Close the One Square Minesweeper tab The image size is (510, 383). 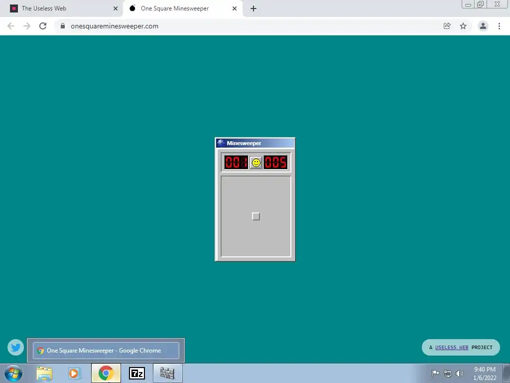tap(235, 8)
